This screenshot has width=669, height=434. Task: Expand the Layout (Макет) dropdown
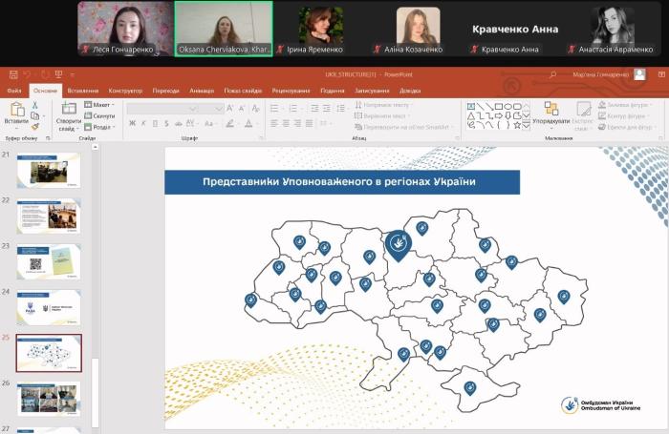(x=99, y=104)
